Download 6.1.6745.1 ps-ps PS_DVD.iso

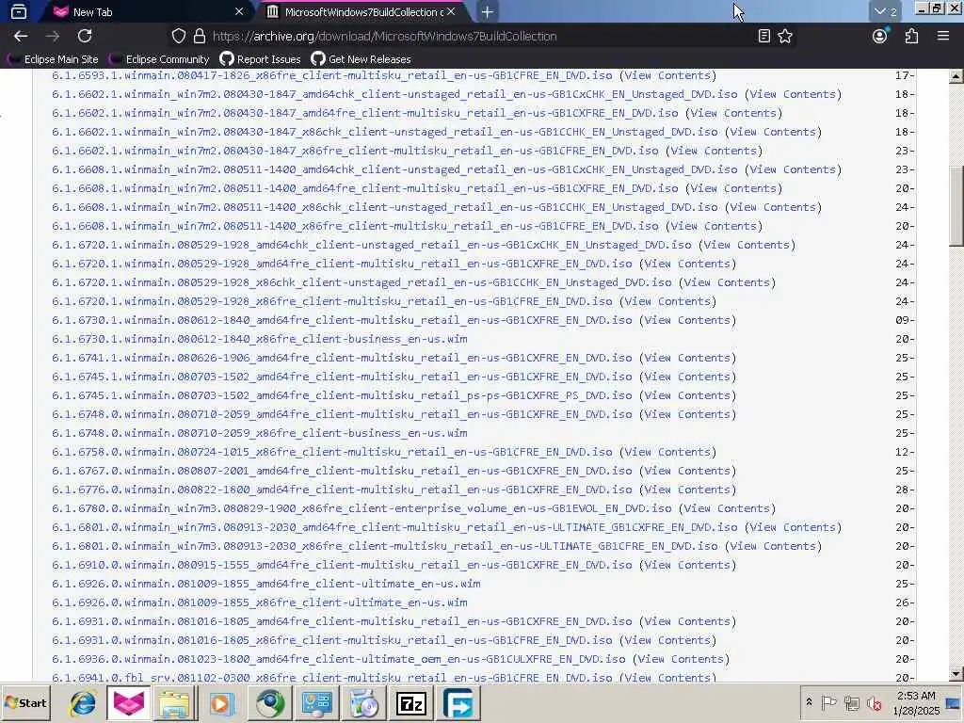[342, 395]
